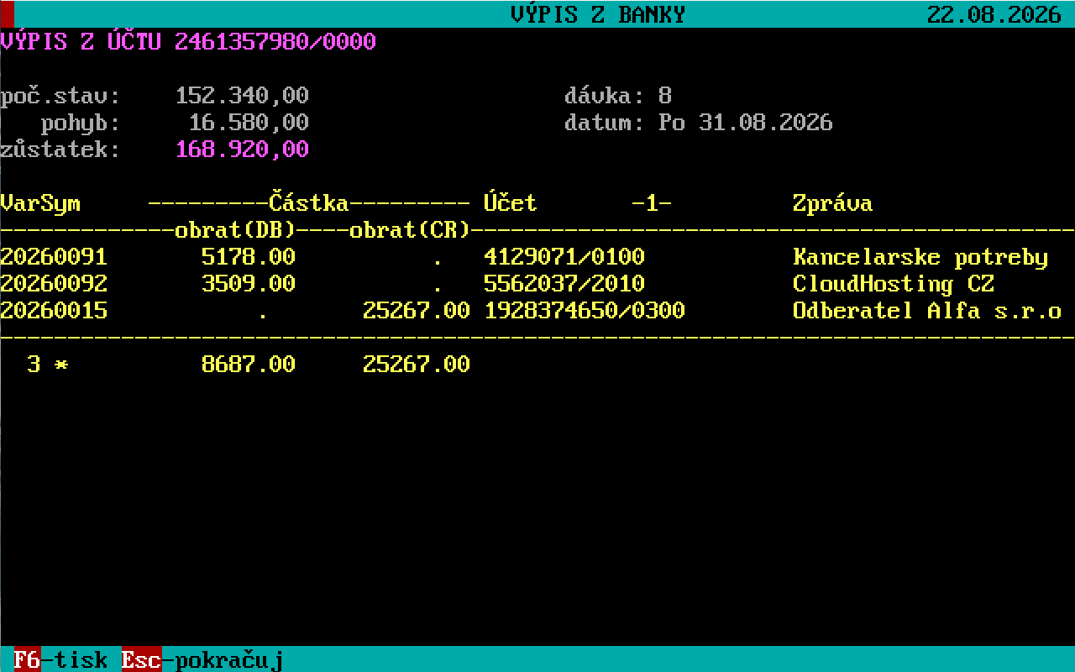Screen dimensions: 1075x672
Task: Select message Odberatel Alfa s.r.o
Action: click(927, 310)
